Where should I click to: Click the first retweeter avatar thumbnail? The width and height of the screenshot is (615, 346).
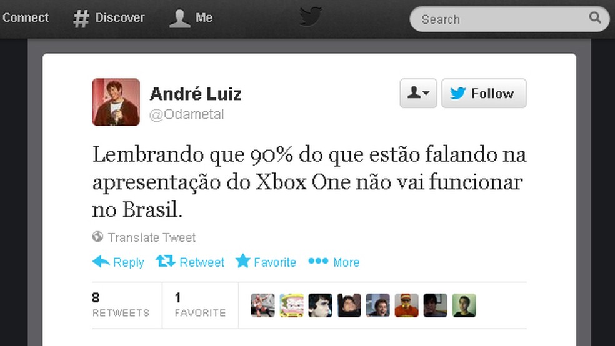click(x=262, y=305)
